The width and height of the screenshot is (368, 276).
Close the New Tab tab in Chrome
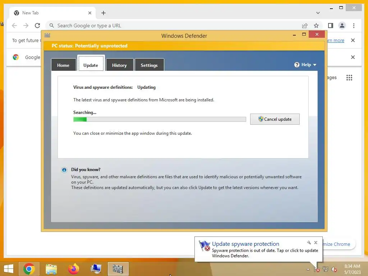(90, 13)
